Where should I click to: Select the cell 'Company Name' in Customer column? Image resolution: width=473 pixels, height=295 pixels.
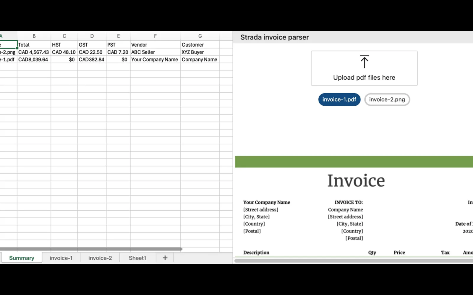pos(200,60)
